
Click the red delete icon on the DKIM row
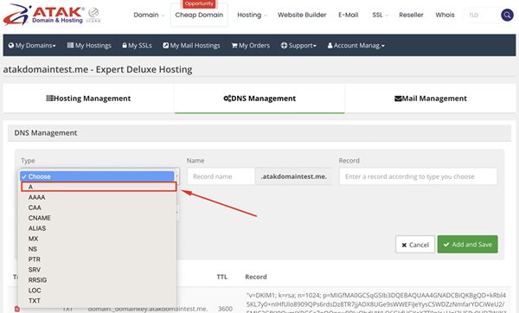[x=17, y=309]
